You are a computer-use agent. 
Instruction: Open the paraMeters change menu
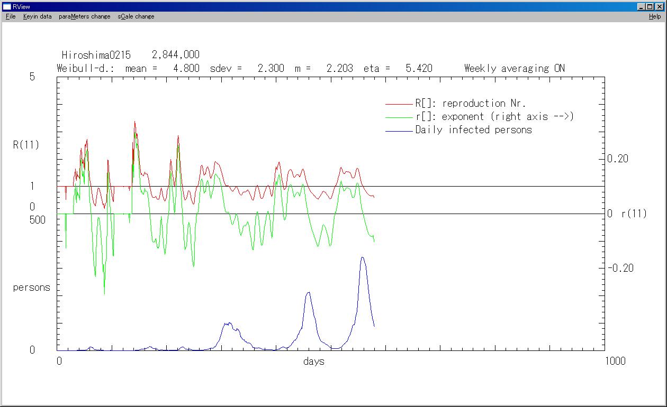(85, 16)
